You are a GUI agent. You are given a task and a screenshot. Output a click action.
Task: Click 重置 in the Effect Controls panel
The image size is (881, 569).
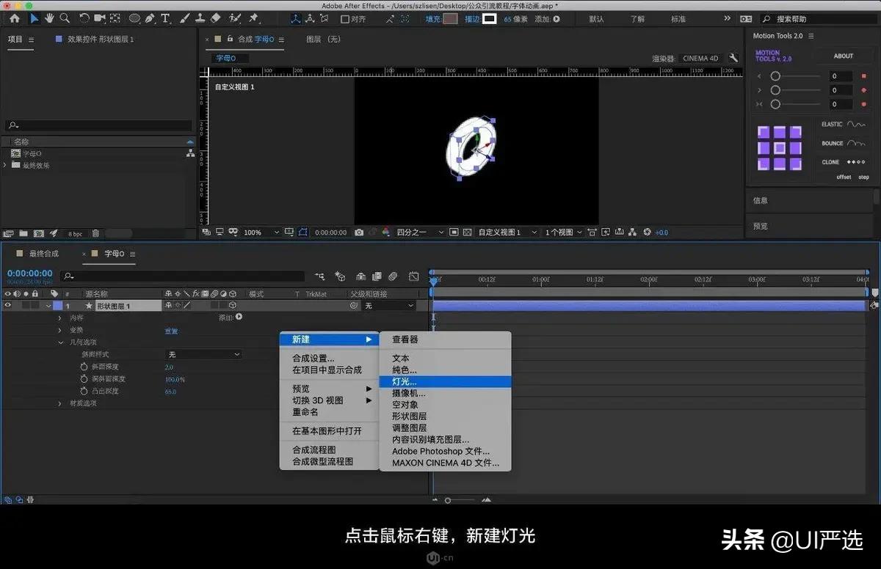171,331
